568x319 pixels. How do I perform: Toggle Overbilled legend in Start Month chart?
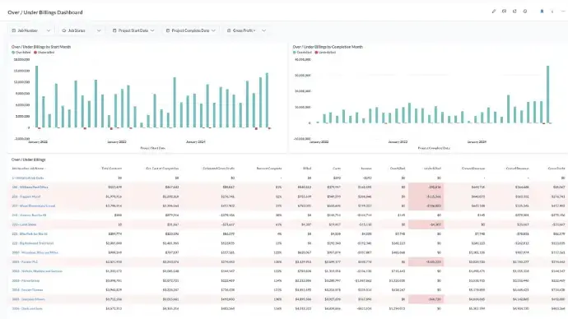(21, 53)
